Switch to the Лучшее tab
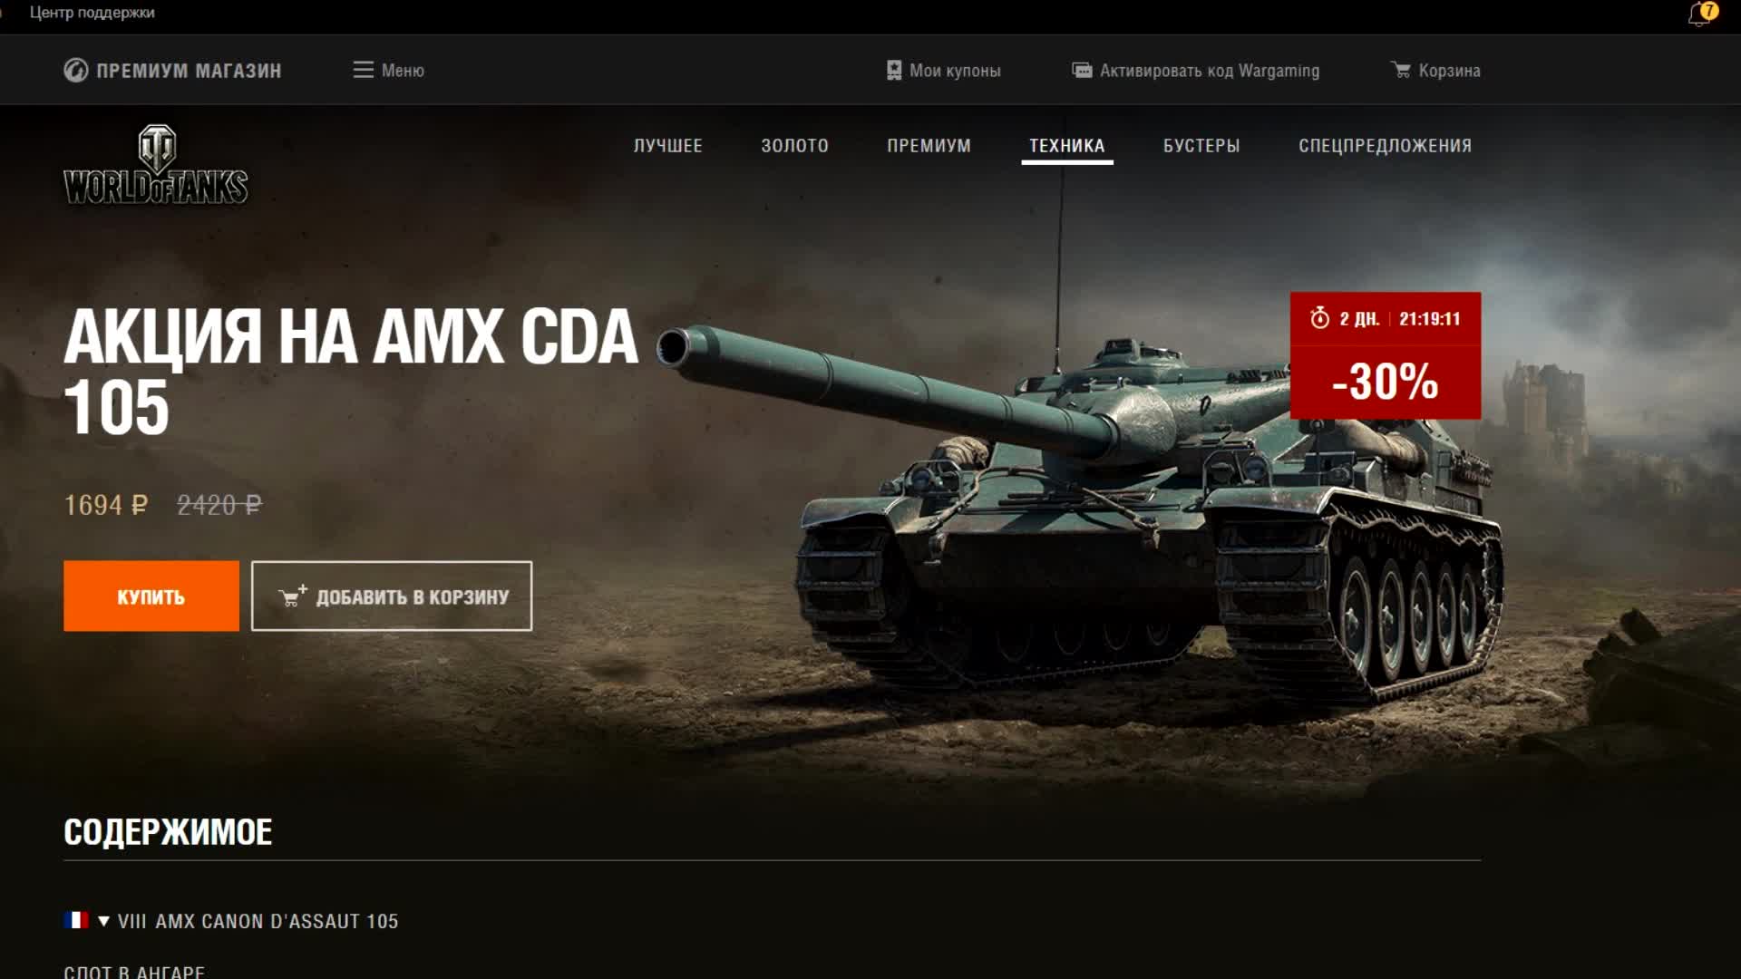Viewport: 1741px width, 979px height. point(668,145)
